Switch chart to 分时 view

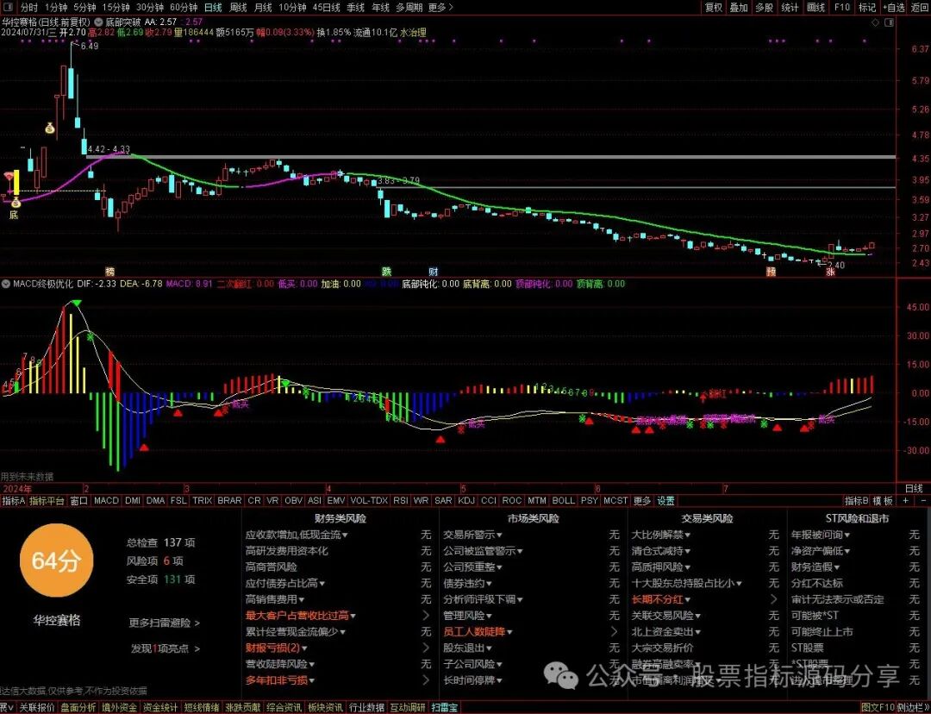click(28, 7)
